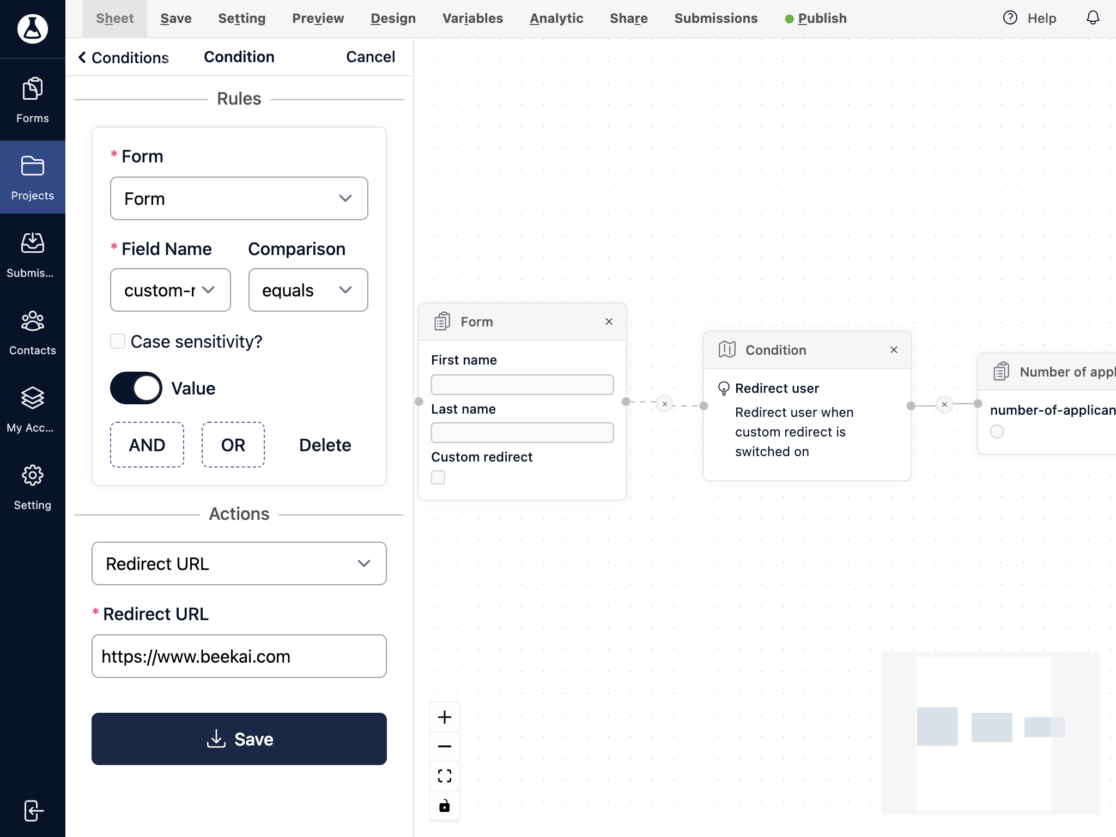
Task: Remove the edge between Form and Condition
Action: tap(665, 404)
